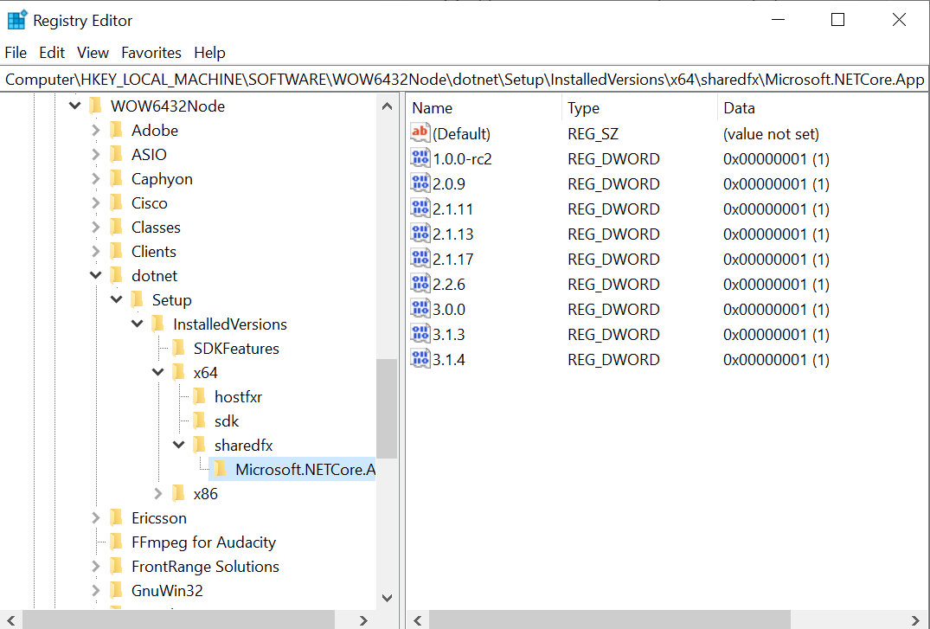Select the value named 1.0.0-rc2
Screen dimensions: 930x629
tap(463, 159)
